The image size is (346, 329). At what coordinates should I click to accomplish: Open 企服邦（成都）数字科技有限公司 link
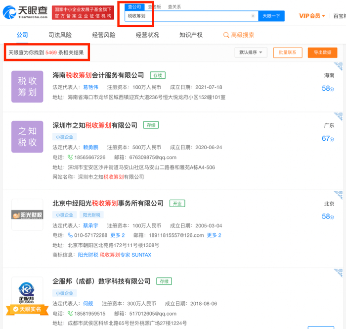click(x=101, y=281)
